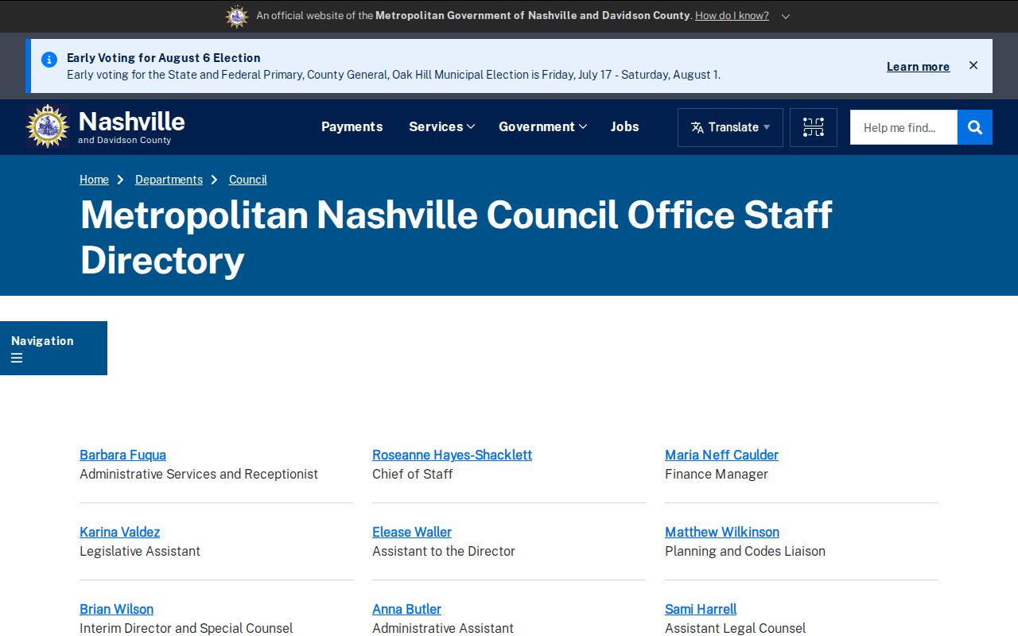Click the Learn more link
Screen dimensions: 1018x636
tap(918, 67)
